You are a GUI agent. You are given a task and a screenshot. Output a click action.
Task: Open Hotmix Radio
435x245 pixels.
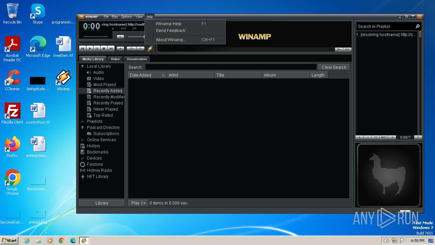[99, 170]
